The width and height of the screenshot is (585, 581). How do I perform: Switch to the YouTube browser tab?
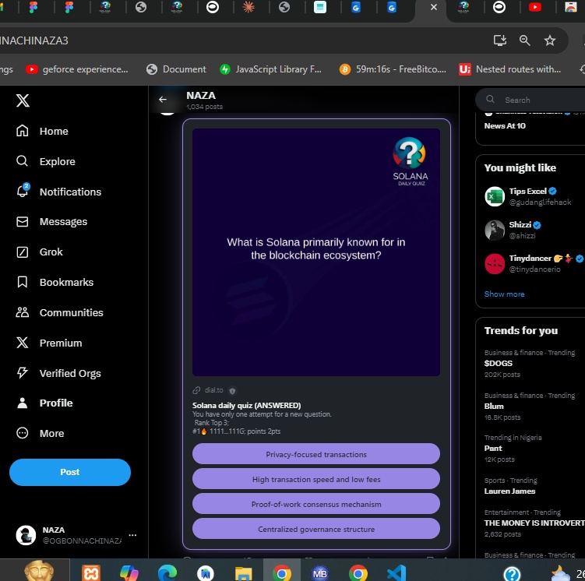point(534,7)
